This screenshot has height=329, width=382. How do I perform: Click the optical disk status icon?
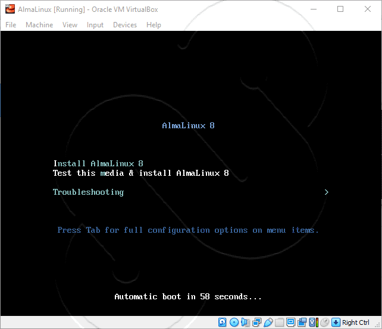coord(234,322)
